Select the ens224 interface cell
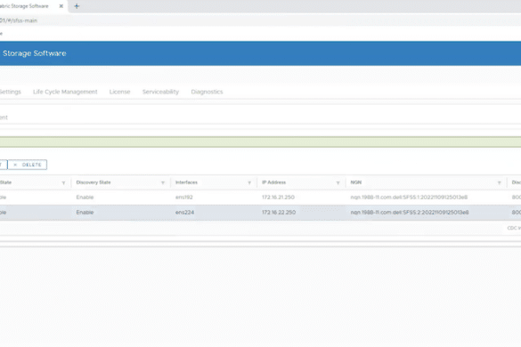Viewport: 521px width, 347px height. point(184,212)
